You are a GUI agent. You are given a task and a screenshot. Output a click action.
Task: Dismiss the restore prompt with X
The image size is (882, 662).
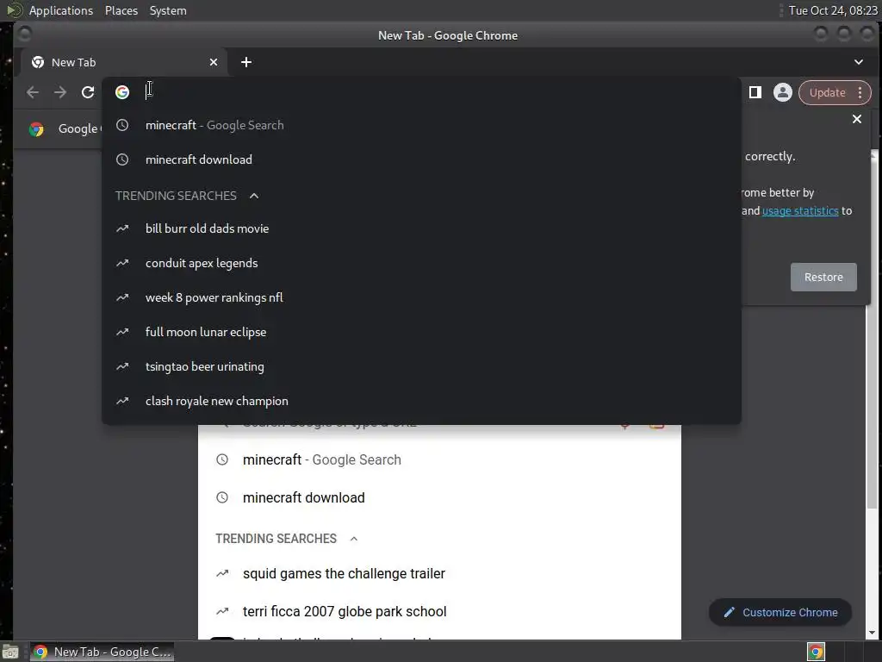tap(857, 119)
